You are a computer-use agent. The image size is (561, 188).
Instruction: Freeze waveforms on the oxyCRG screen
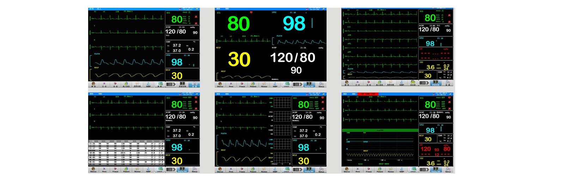[x=368, y=170]
